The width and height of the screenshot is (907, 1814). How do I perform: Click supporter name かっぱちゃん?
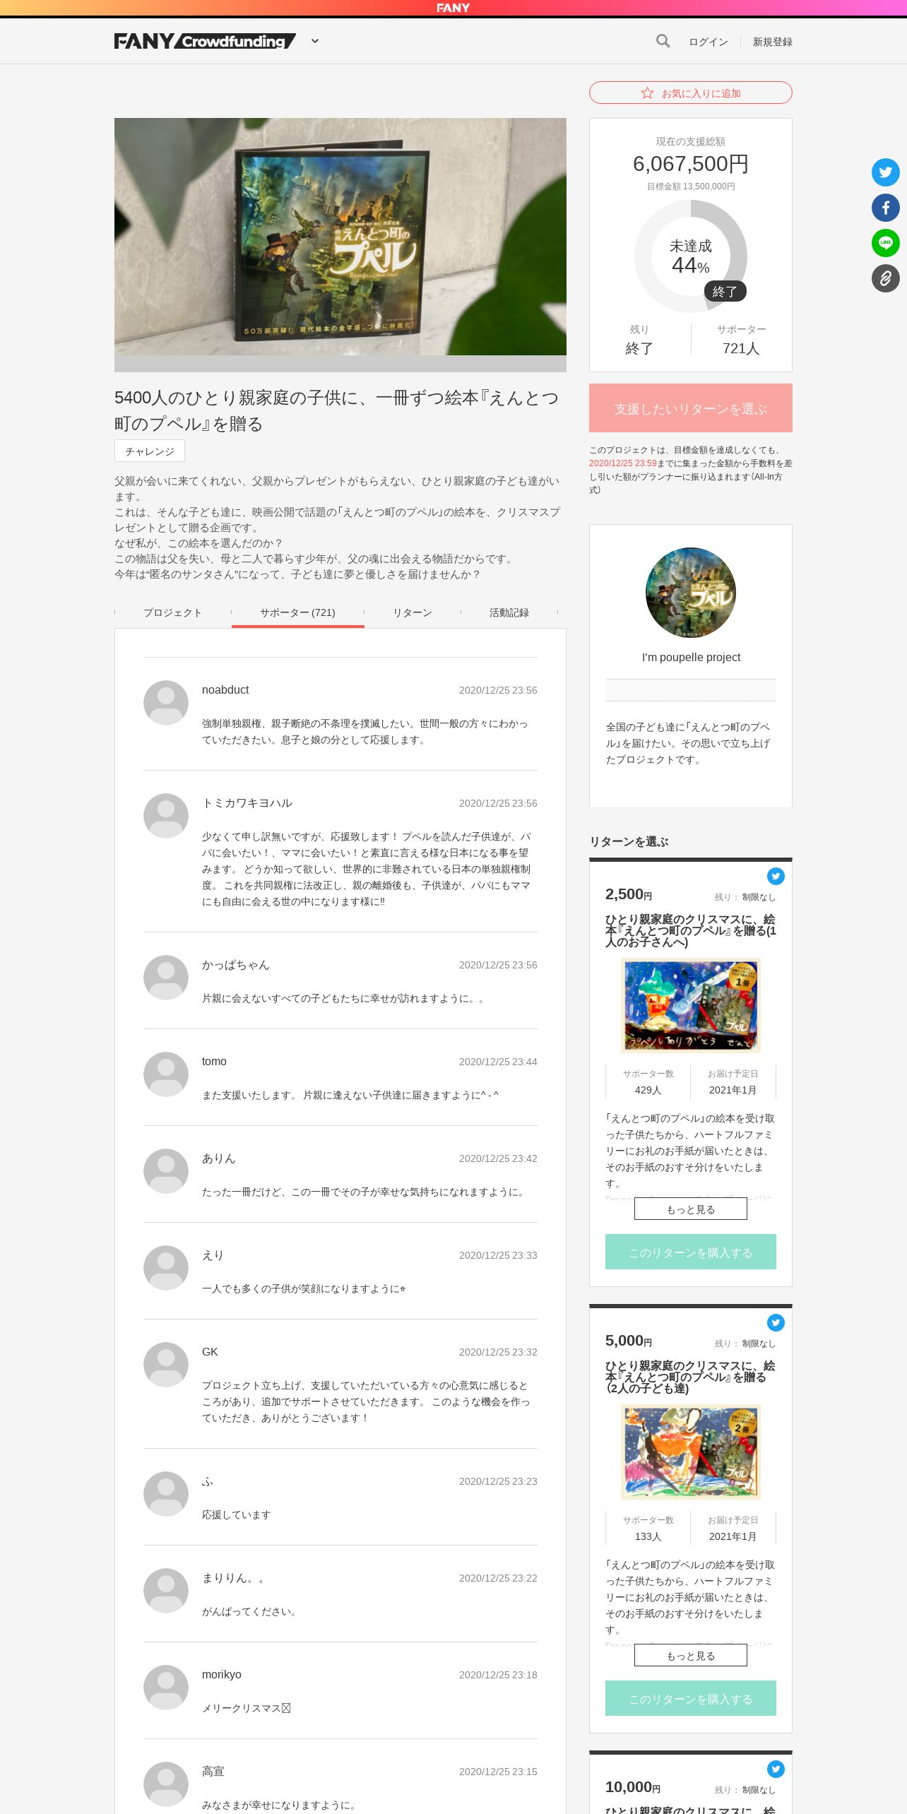[236, 965]
